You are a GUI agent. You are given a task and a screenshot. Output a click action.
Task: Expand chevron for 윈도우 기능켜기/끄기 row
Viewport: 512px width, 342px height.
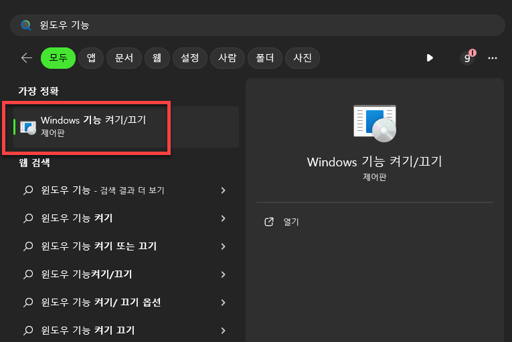(224, 274)
